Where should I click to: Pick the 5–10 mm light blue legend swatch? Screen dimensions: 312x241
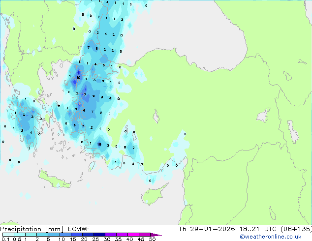54,235
